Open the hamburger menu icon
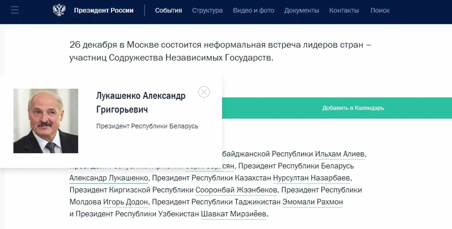The width and height of the screenshot is (452, 229). pyautogui.click(x=14, y=10)
